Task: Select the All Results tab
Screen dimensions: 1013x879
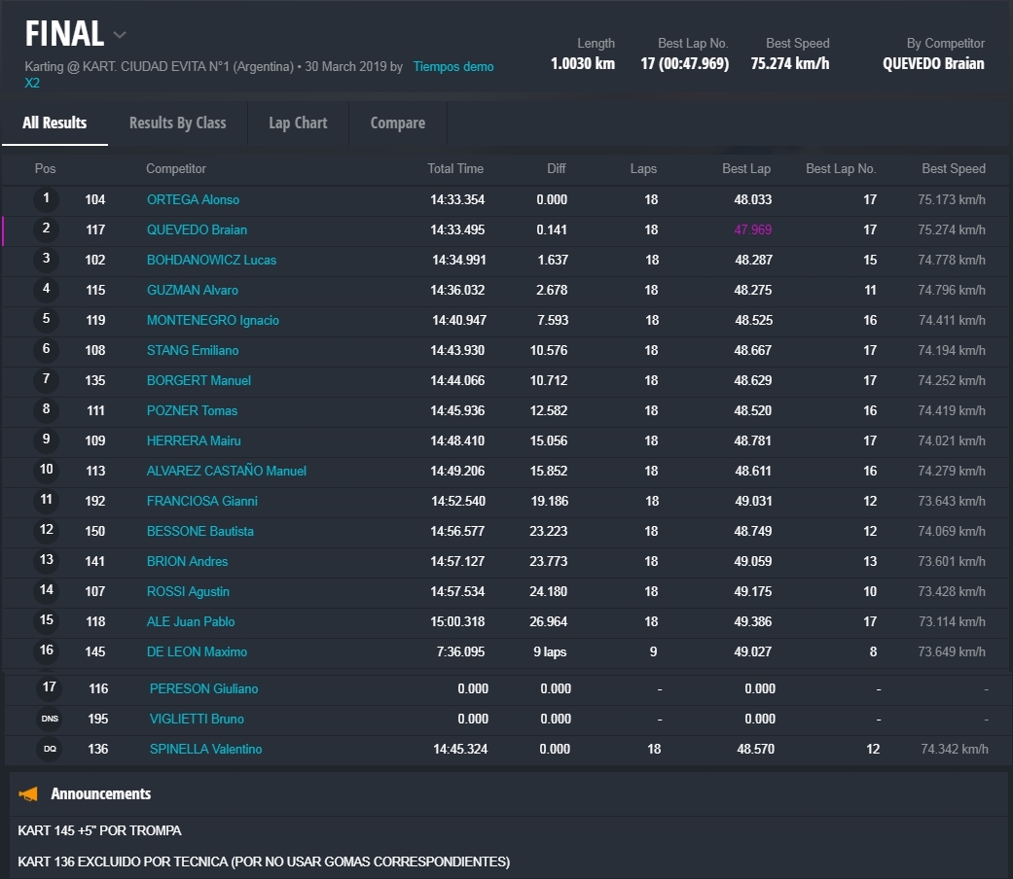Action: (x=54, y=123)
